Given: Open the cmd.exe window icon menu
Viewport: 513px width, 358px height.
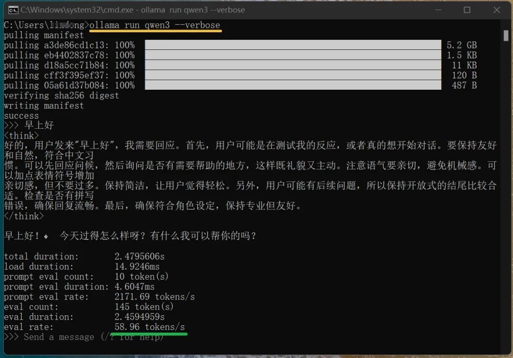Looking at the screenshot, I should click(13, 10).
